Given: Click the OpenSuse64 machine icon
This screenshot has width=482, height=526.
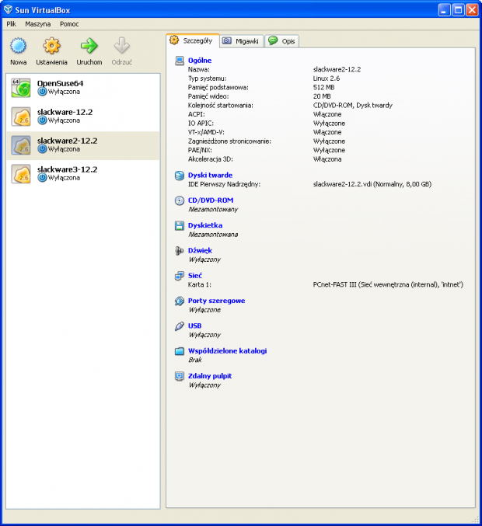Looking at the screenshot, I should [21, 89].
